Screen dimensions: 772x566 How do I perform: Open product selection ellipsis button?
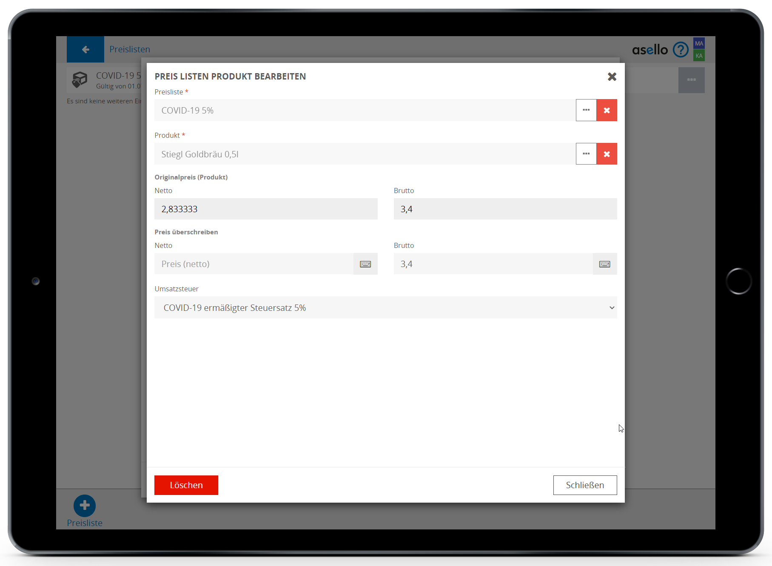[x=586, y=154]
